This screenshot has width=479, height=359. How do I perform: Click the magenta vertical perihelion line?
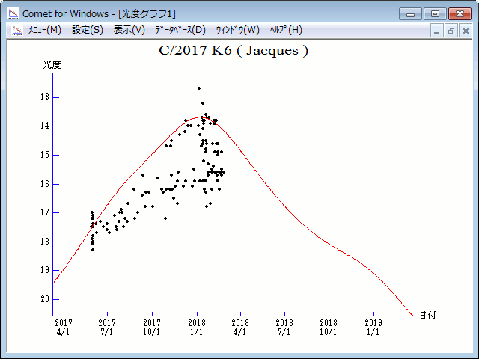click(198, 224)
